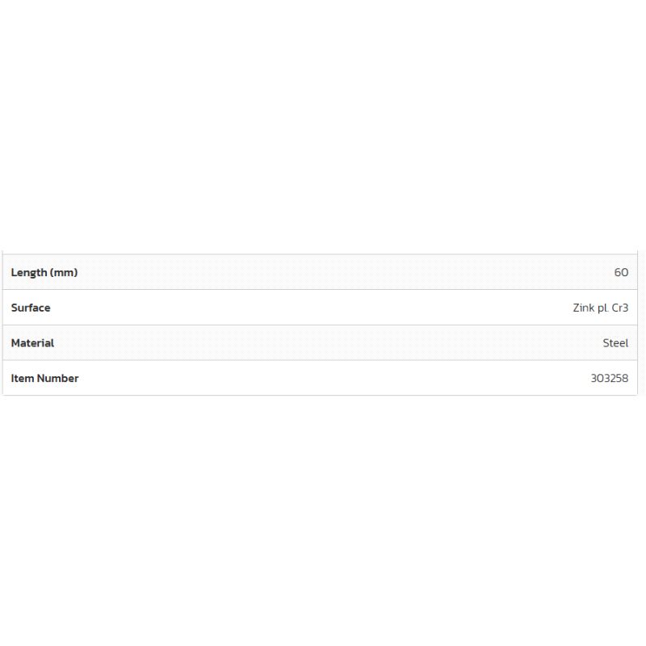
Task: Click the word "Length" in the first row
Action: coord(29,273)
